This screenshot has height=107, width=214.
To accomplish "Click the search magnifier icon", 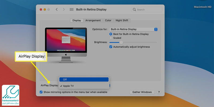I will click(134, 10).
